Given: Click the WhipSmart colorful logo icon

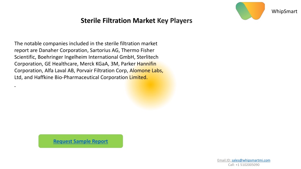Looking at the screenshot, I should [x=250, y=11].
